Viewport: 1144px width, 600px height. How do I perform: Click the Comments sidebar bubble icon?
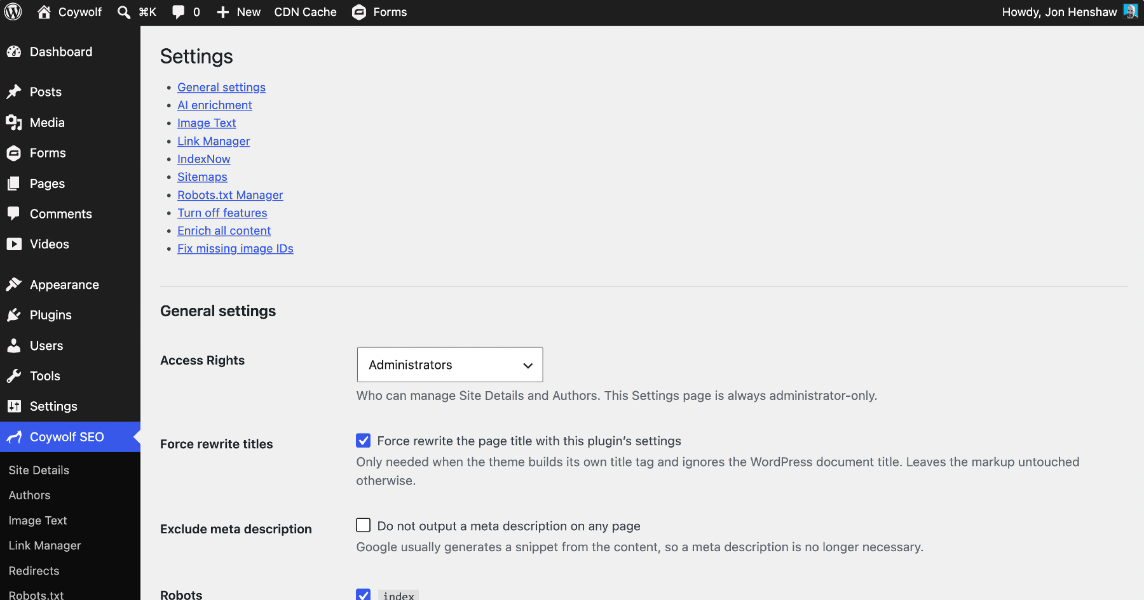coord(14,214)
